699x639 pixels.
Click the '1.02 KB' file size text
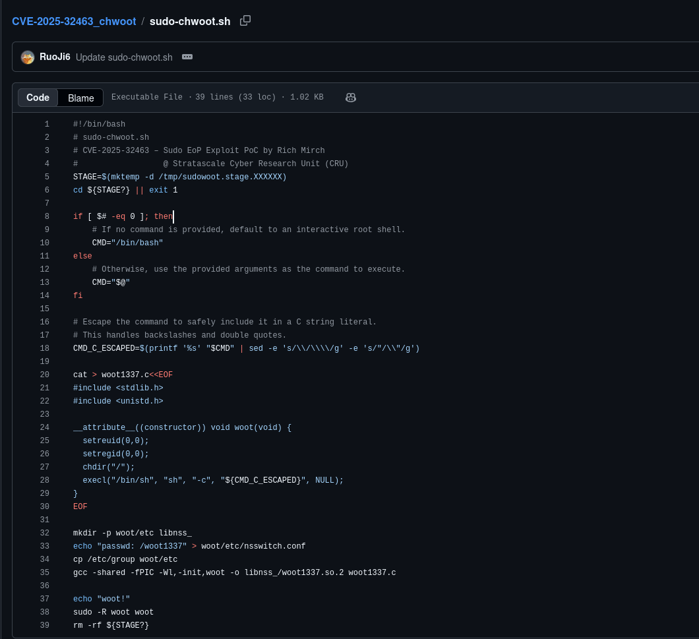[307, 97]
